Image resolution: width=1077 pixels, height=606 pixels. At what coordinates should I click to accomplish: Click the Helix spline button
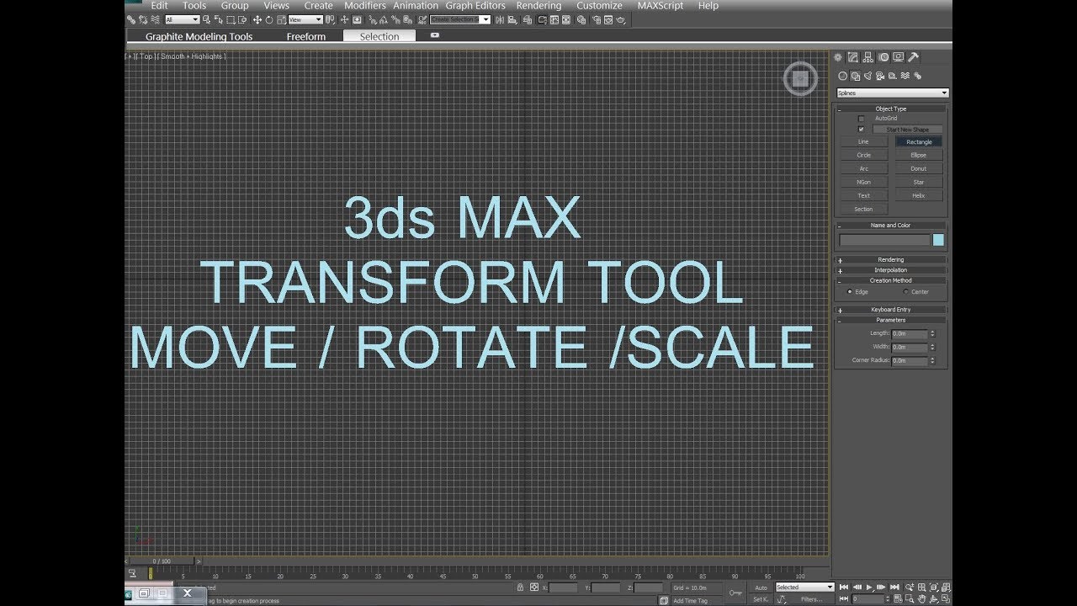(x=919, y=196)
